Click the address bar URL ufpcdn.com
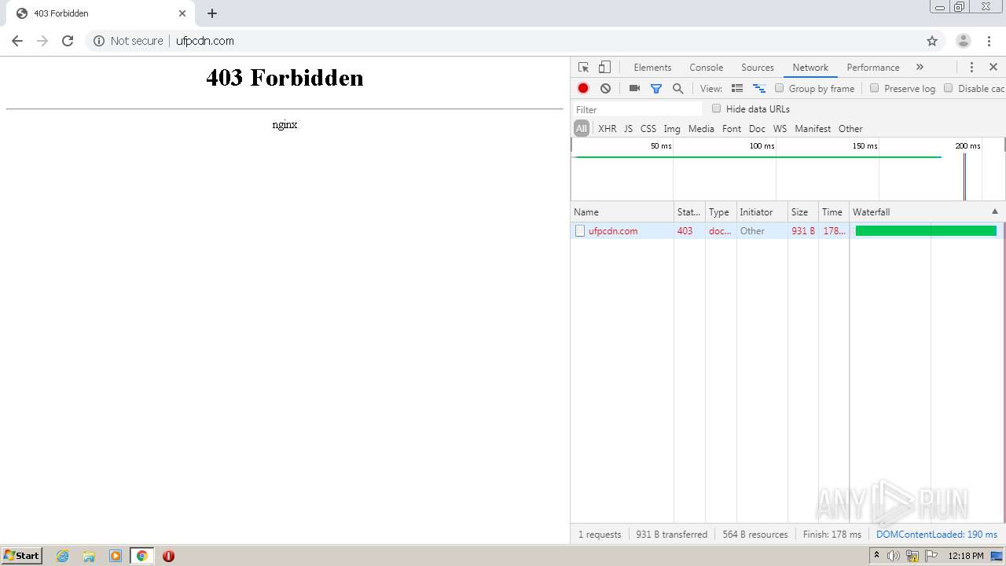 tap(205, 41)
